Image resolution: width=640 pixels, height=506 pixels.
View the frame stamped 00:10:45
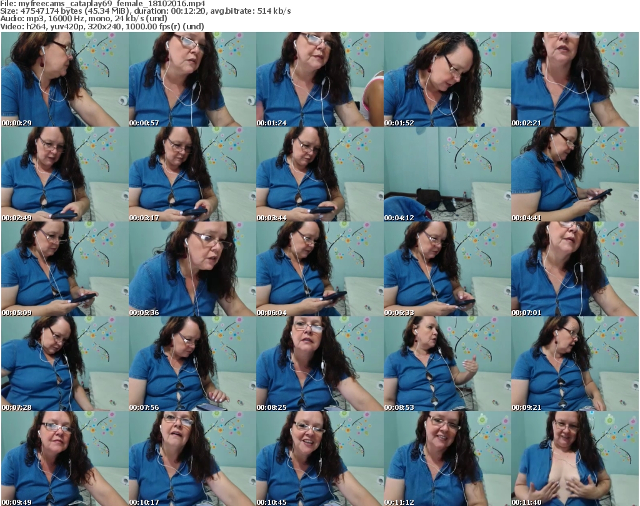click(x=320, y=459)
